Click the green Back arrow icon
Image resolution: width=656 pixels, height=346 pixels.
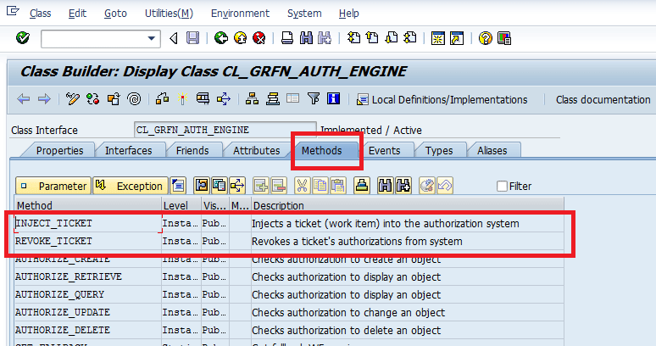coord(221,38)
